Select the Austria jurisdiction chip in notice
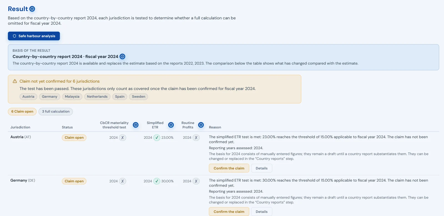The height and width of the screenshot is (216, 444). (28, 96)
